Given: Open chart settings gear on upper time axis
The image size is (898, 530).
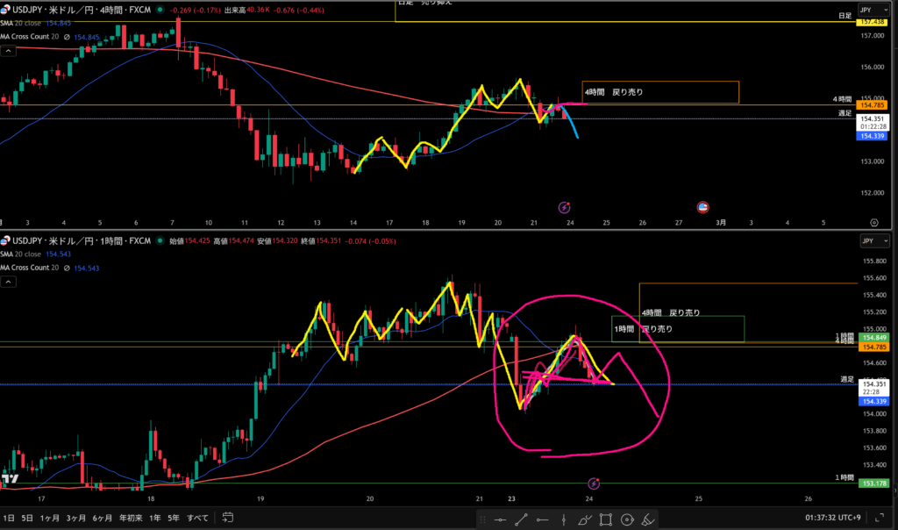Looking at the screenshot, I should 873,223.
